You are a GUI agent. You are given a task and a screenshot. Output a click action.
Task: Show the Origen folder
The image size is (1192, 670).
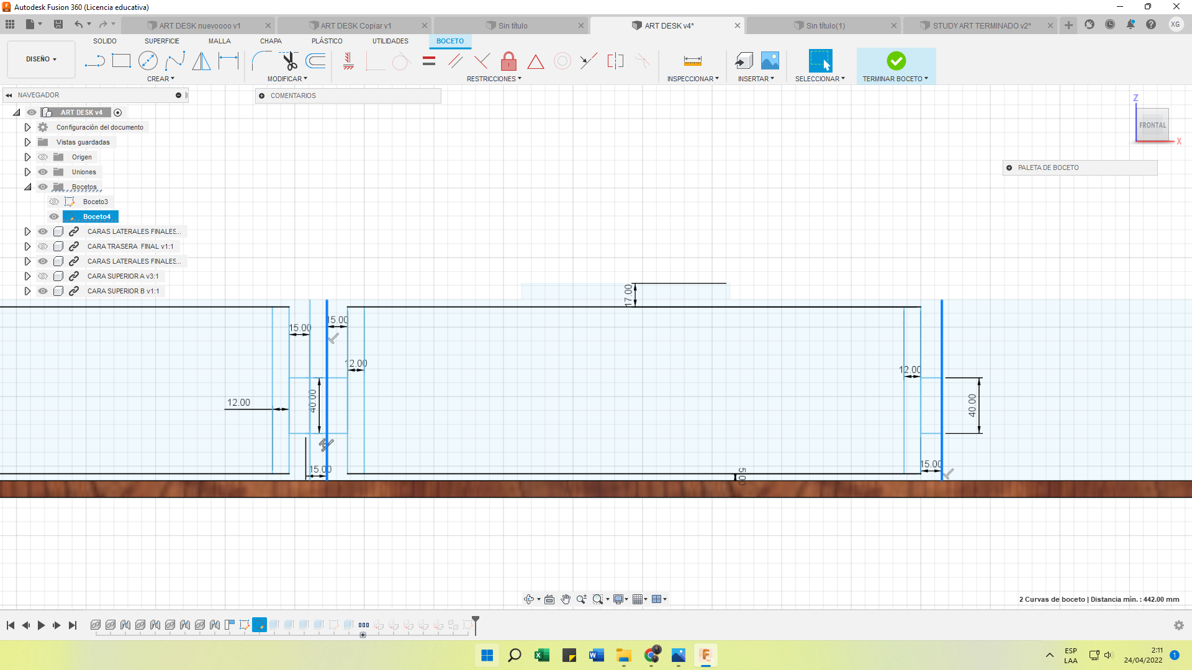pyautogui.click(x=43, y=157)
